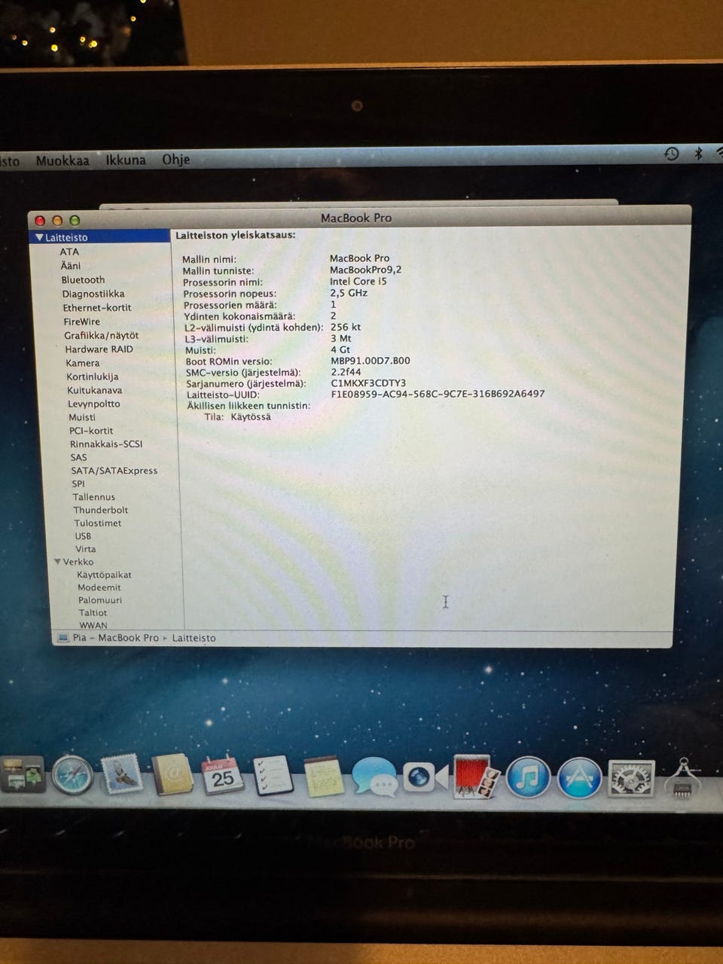Select Rinnakkais-SCSI in the sidebar
The image size is (723, 964).
coord(106,444)
